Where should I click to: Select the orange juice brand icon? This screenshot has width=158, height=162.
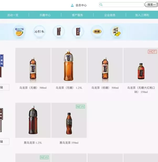point(19,32)
